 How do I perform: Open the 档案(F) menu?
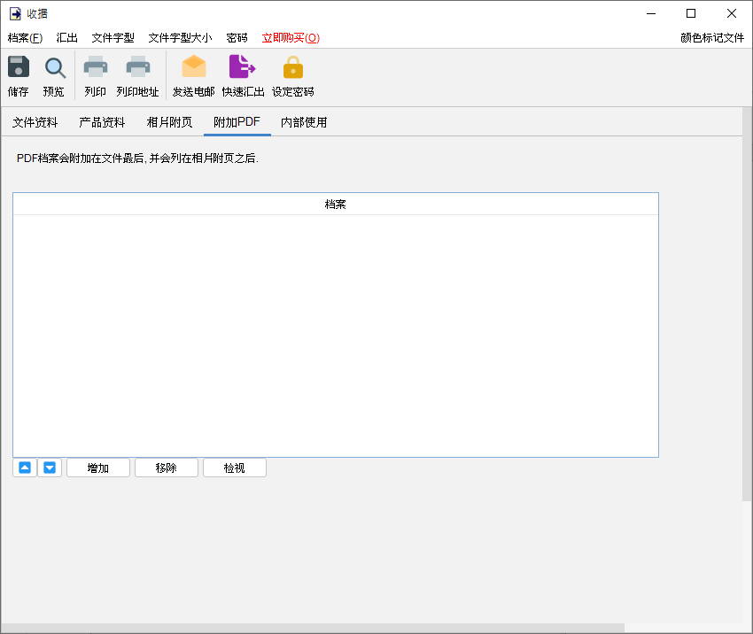coord(25,38)
